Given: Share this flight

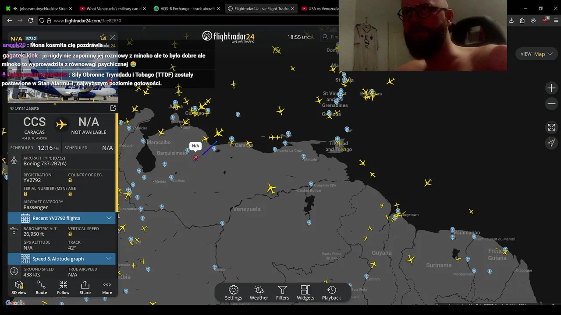Looking at the screenshot, I should click(x=85, y=288).
